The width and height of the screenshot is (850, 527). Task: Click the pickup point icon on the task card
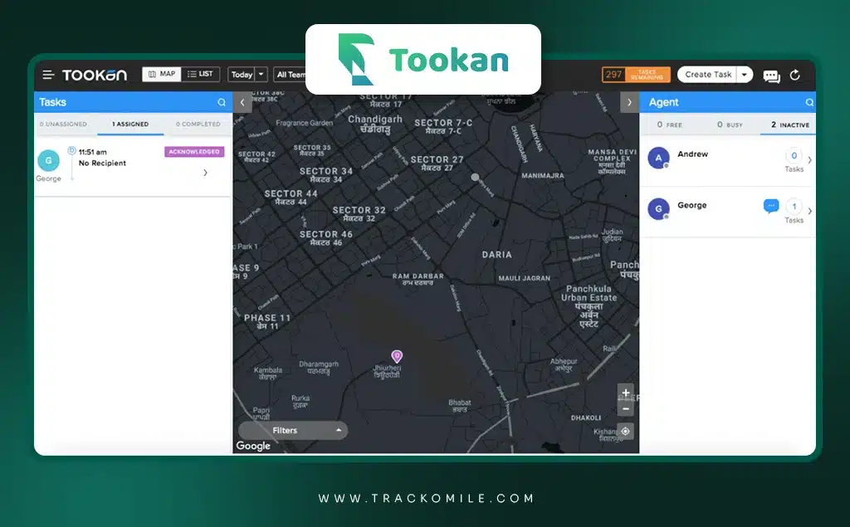[71, 151]
